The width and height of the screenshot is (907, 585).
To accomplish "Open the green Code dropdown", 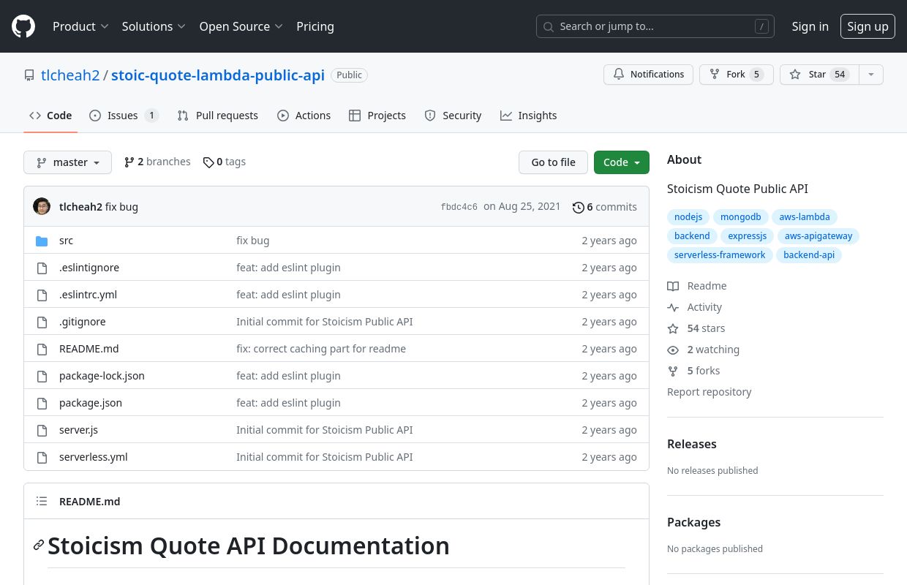I will click(621, 162).
